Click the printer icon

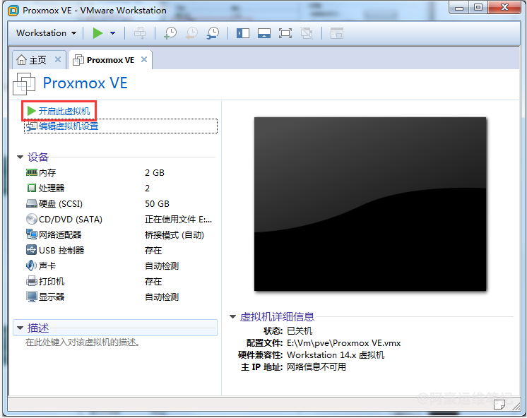click(32, 281)
